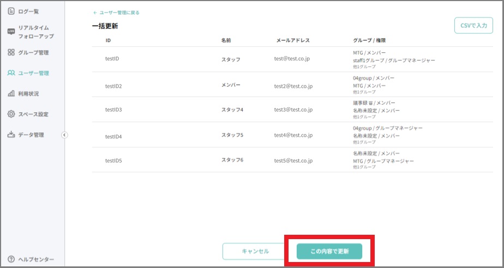This screenshot has height=268, width=504.
Task: Click email test5@test.co.jp
Action: pos(293,161)
